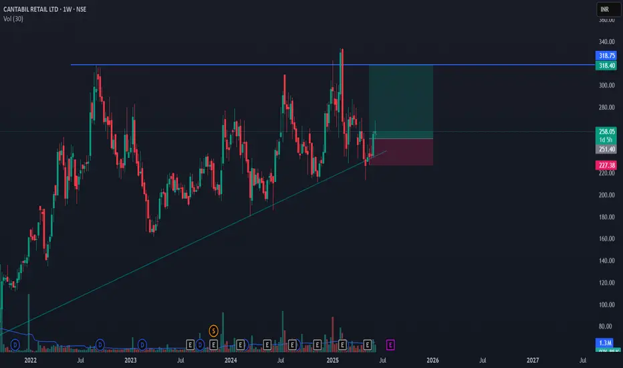Viewport: 623px width, 368px height.
Task: Select the blue horizontal resistance line
Action: point(333,64)
